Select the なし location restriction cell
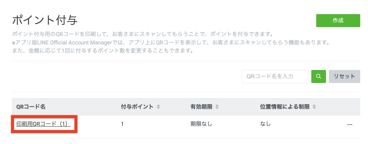Viewport: 368px width, 144px height. click(x=265, y=124)
